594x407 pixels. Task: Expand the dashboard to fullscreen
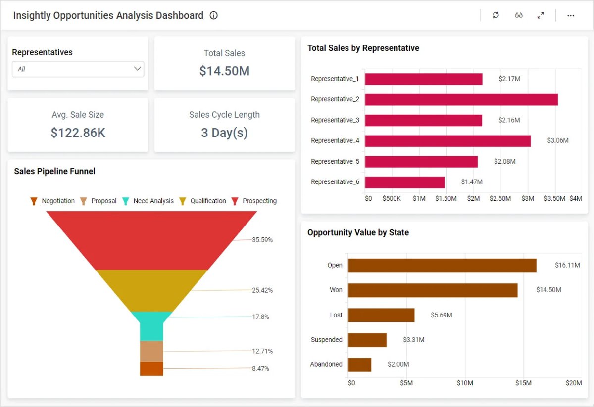pyautogui.click(x=541, y=15)
